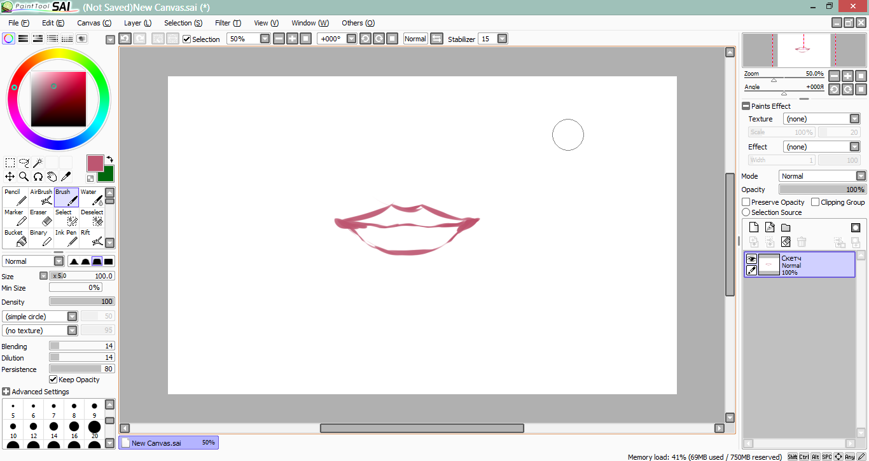Adjust the Density slider
This screenshot has height=461, width=869.
click(x=82, y=301)
